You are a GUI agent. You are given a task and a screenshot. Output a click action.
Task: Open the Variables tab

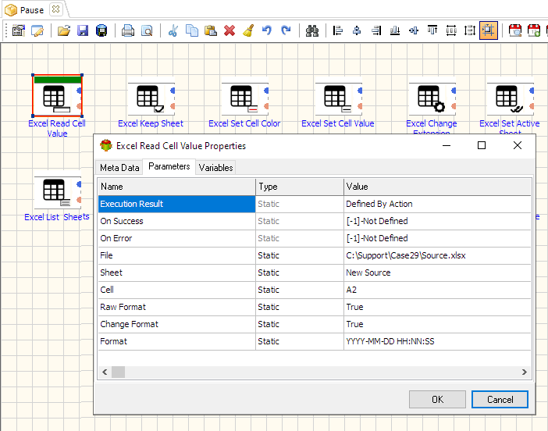coord(215,168)
